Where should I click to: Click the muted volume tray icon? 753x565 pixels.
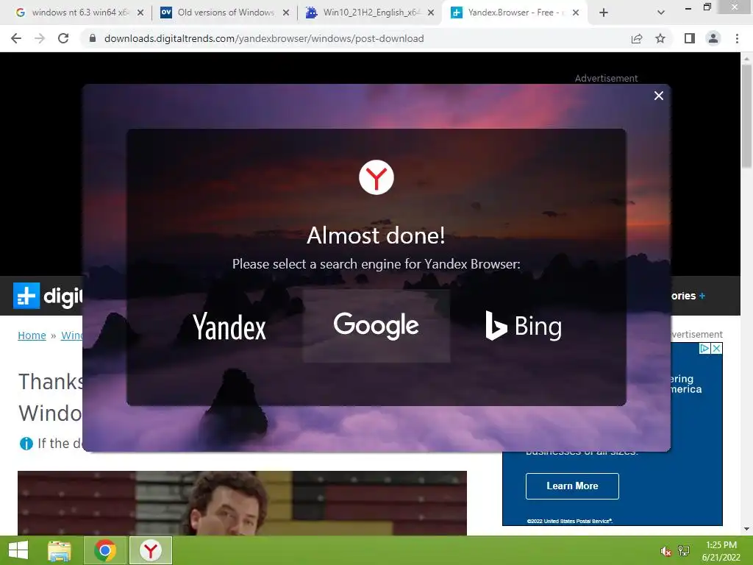pyautogui.click(x=665, y=551)
